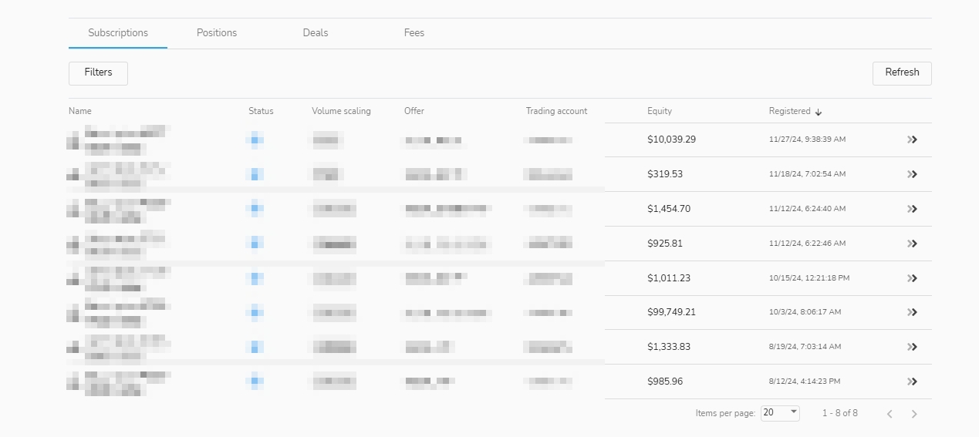Open the Filters button

98,73
